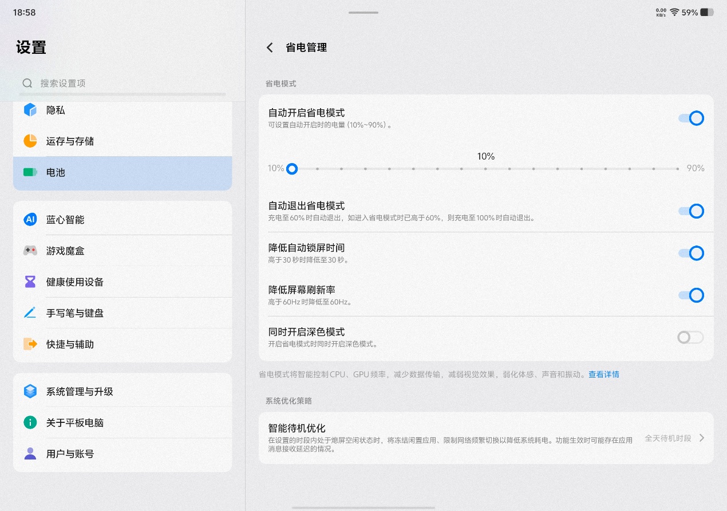This screenshot has height=511, width=727.
Task: Disable 自动开启省电模式 toggle
Action: click(690, 118)
